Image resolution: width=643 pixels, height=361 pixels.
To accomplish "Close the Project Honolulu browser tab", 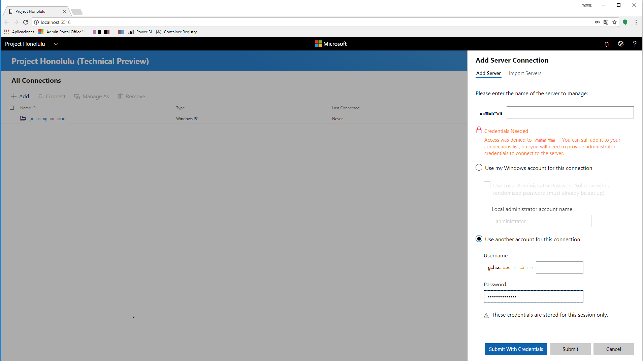I will 64,11.
